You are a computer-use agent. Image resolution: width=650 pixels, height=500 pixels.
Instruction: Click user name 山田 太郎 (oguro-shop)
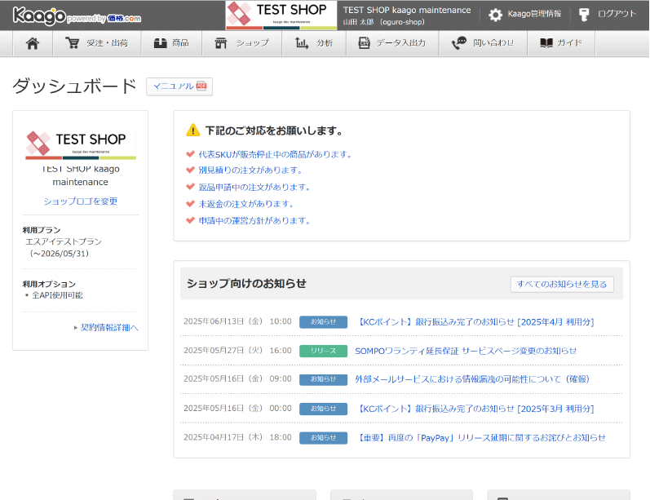click(x=384, y=22)
